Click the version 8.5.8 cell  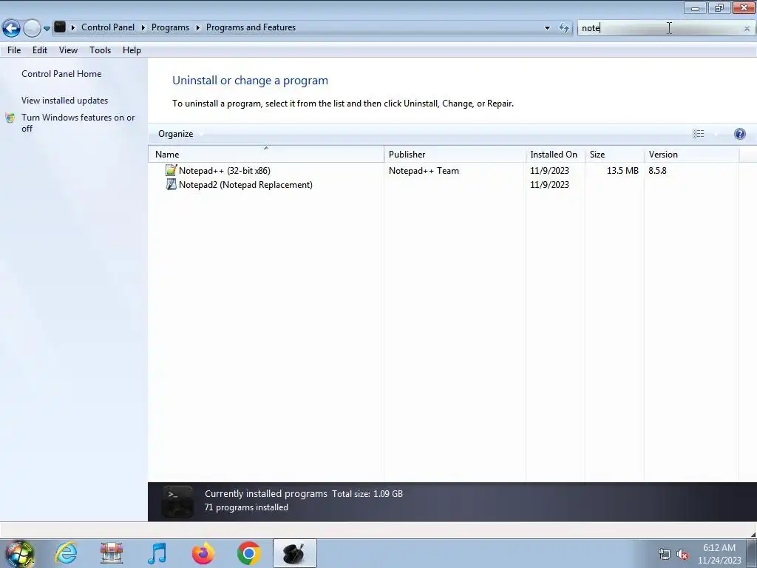point(657,171)
